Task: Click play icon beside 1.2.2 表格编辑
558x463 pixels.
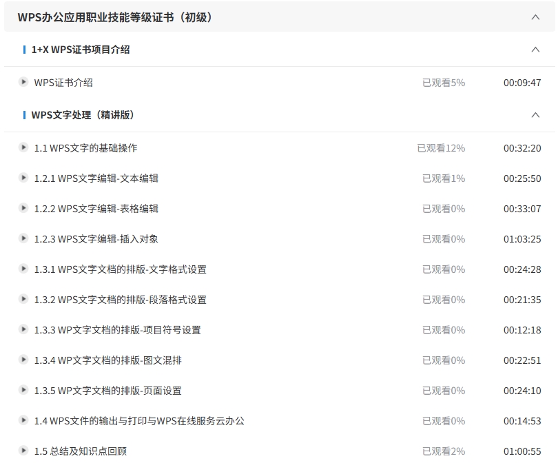Action: click(x=23, y=208)
